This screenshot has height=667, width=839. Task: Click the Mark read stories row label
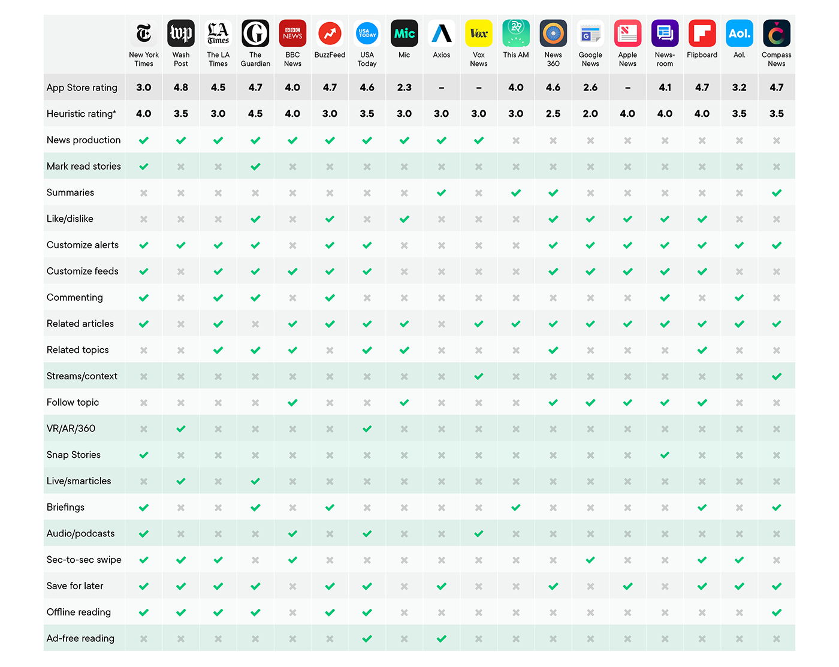(x=84, y=167)
